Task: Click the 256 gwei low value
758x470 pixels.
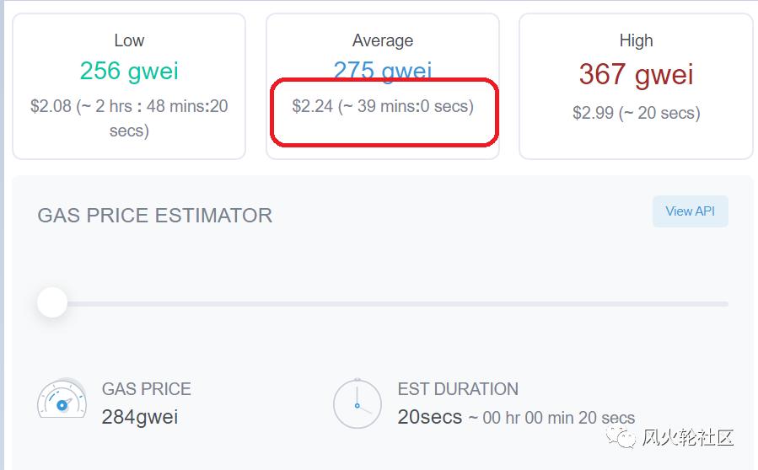Action: coord(129,71)
